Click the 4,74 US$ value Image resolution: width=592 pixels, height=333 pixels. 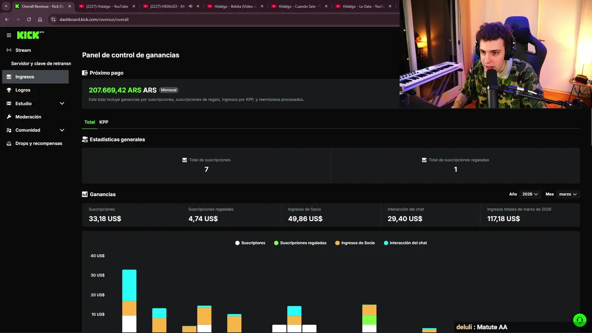pyautogui.click(x=203, y=219)
